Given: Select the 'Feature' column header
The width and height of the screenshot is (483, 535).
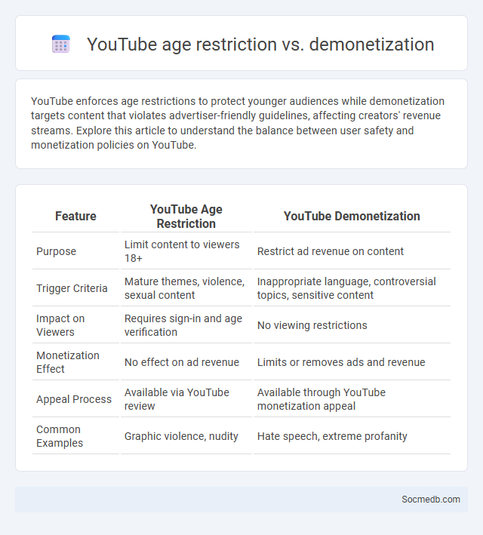Looking at the screenshot, I should click(x=75, y=217).
